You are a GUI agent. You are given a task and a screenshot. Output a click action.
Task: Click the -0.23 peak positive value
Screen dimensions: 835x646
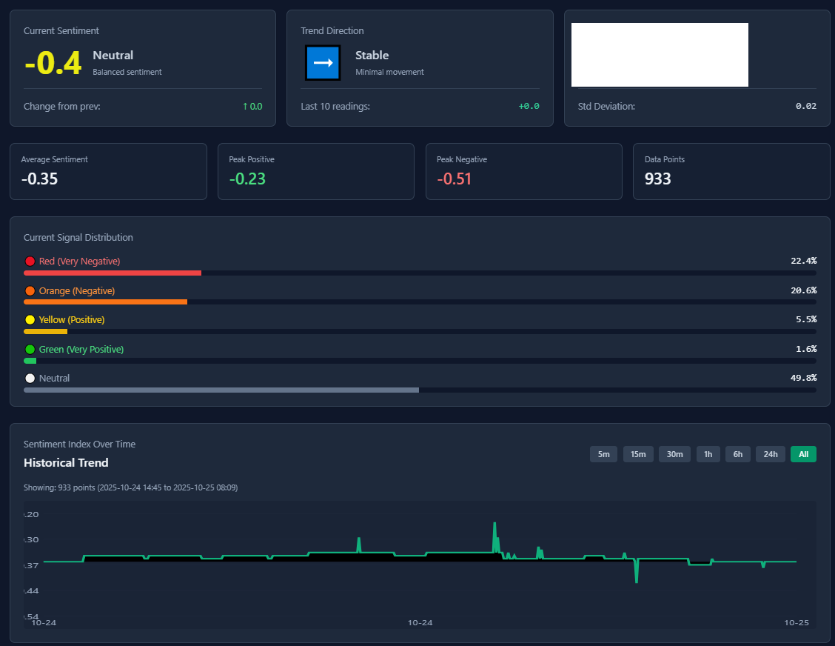point(247,179)
